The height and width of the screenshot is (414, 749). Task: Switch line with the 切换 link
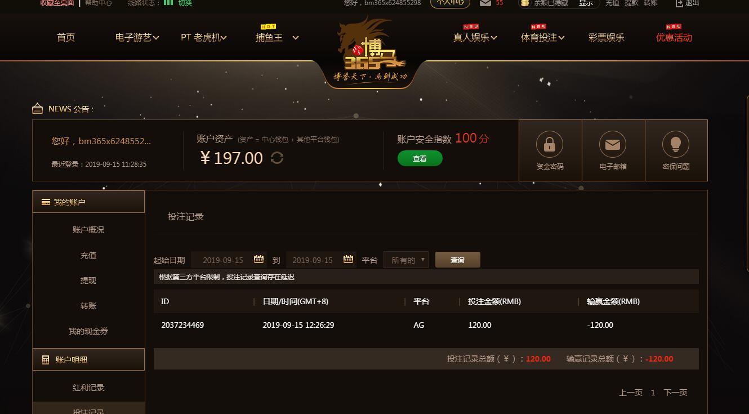pos(185,3)
